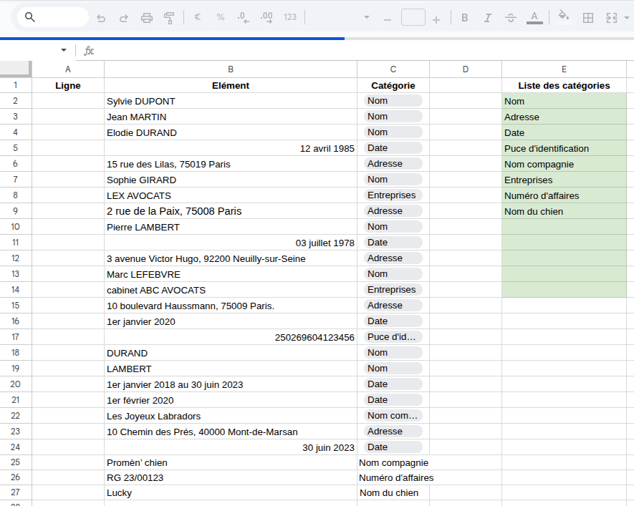Select "Nom du chien" in column C
This screenshot has width=634, height=506.
point(393,492)
